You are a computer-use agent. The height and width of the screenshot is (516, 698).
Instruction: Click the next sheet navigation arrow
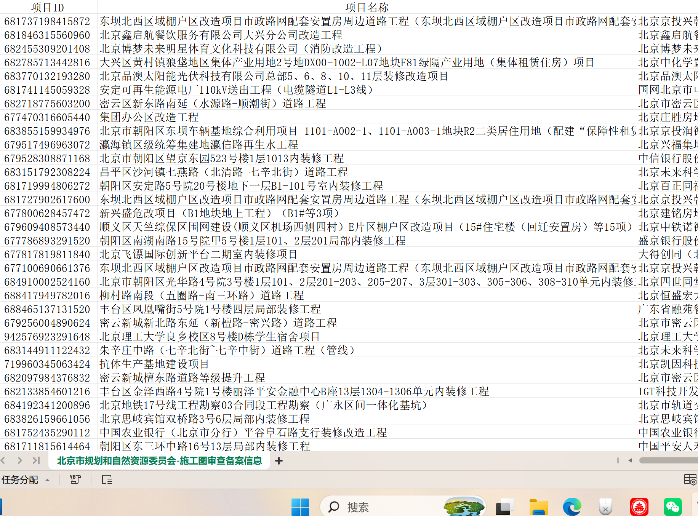(x=20, y=460)
